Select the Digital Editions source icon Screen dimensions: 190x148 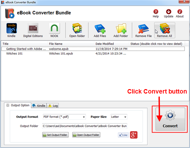[33, 30]
